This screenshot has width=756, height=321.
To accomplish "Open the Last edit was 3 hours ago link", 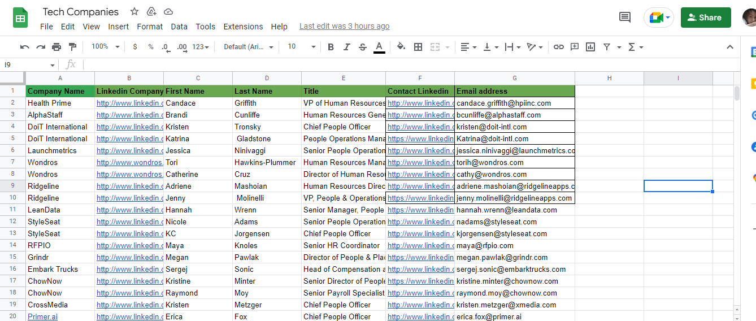I will point(344,26).
